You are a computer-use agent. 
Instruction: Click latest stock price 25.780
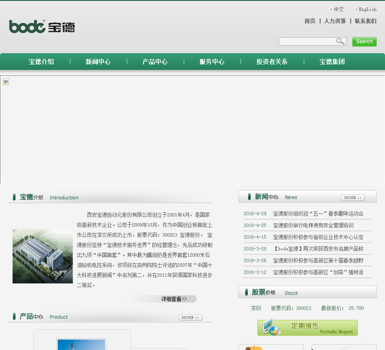356,308
